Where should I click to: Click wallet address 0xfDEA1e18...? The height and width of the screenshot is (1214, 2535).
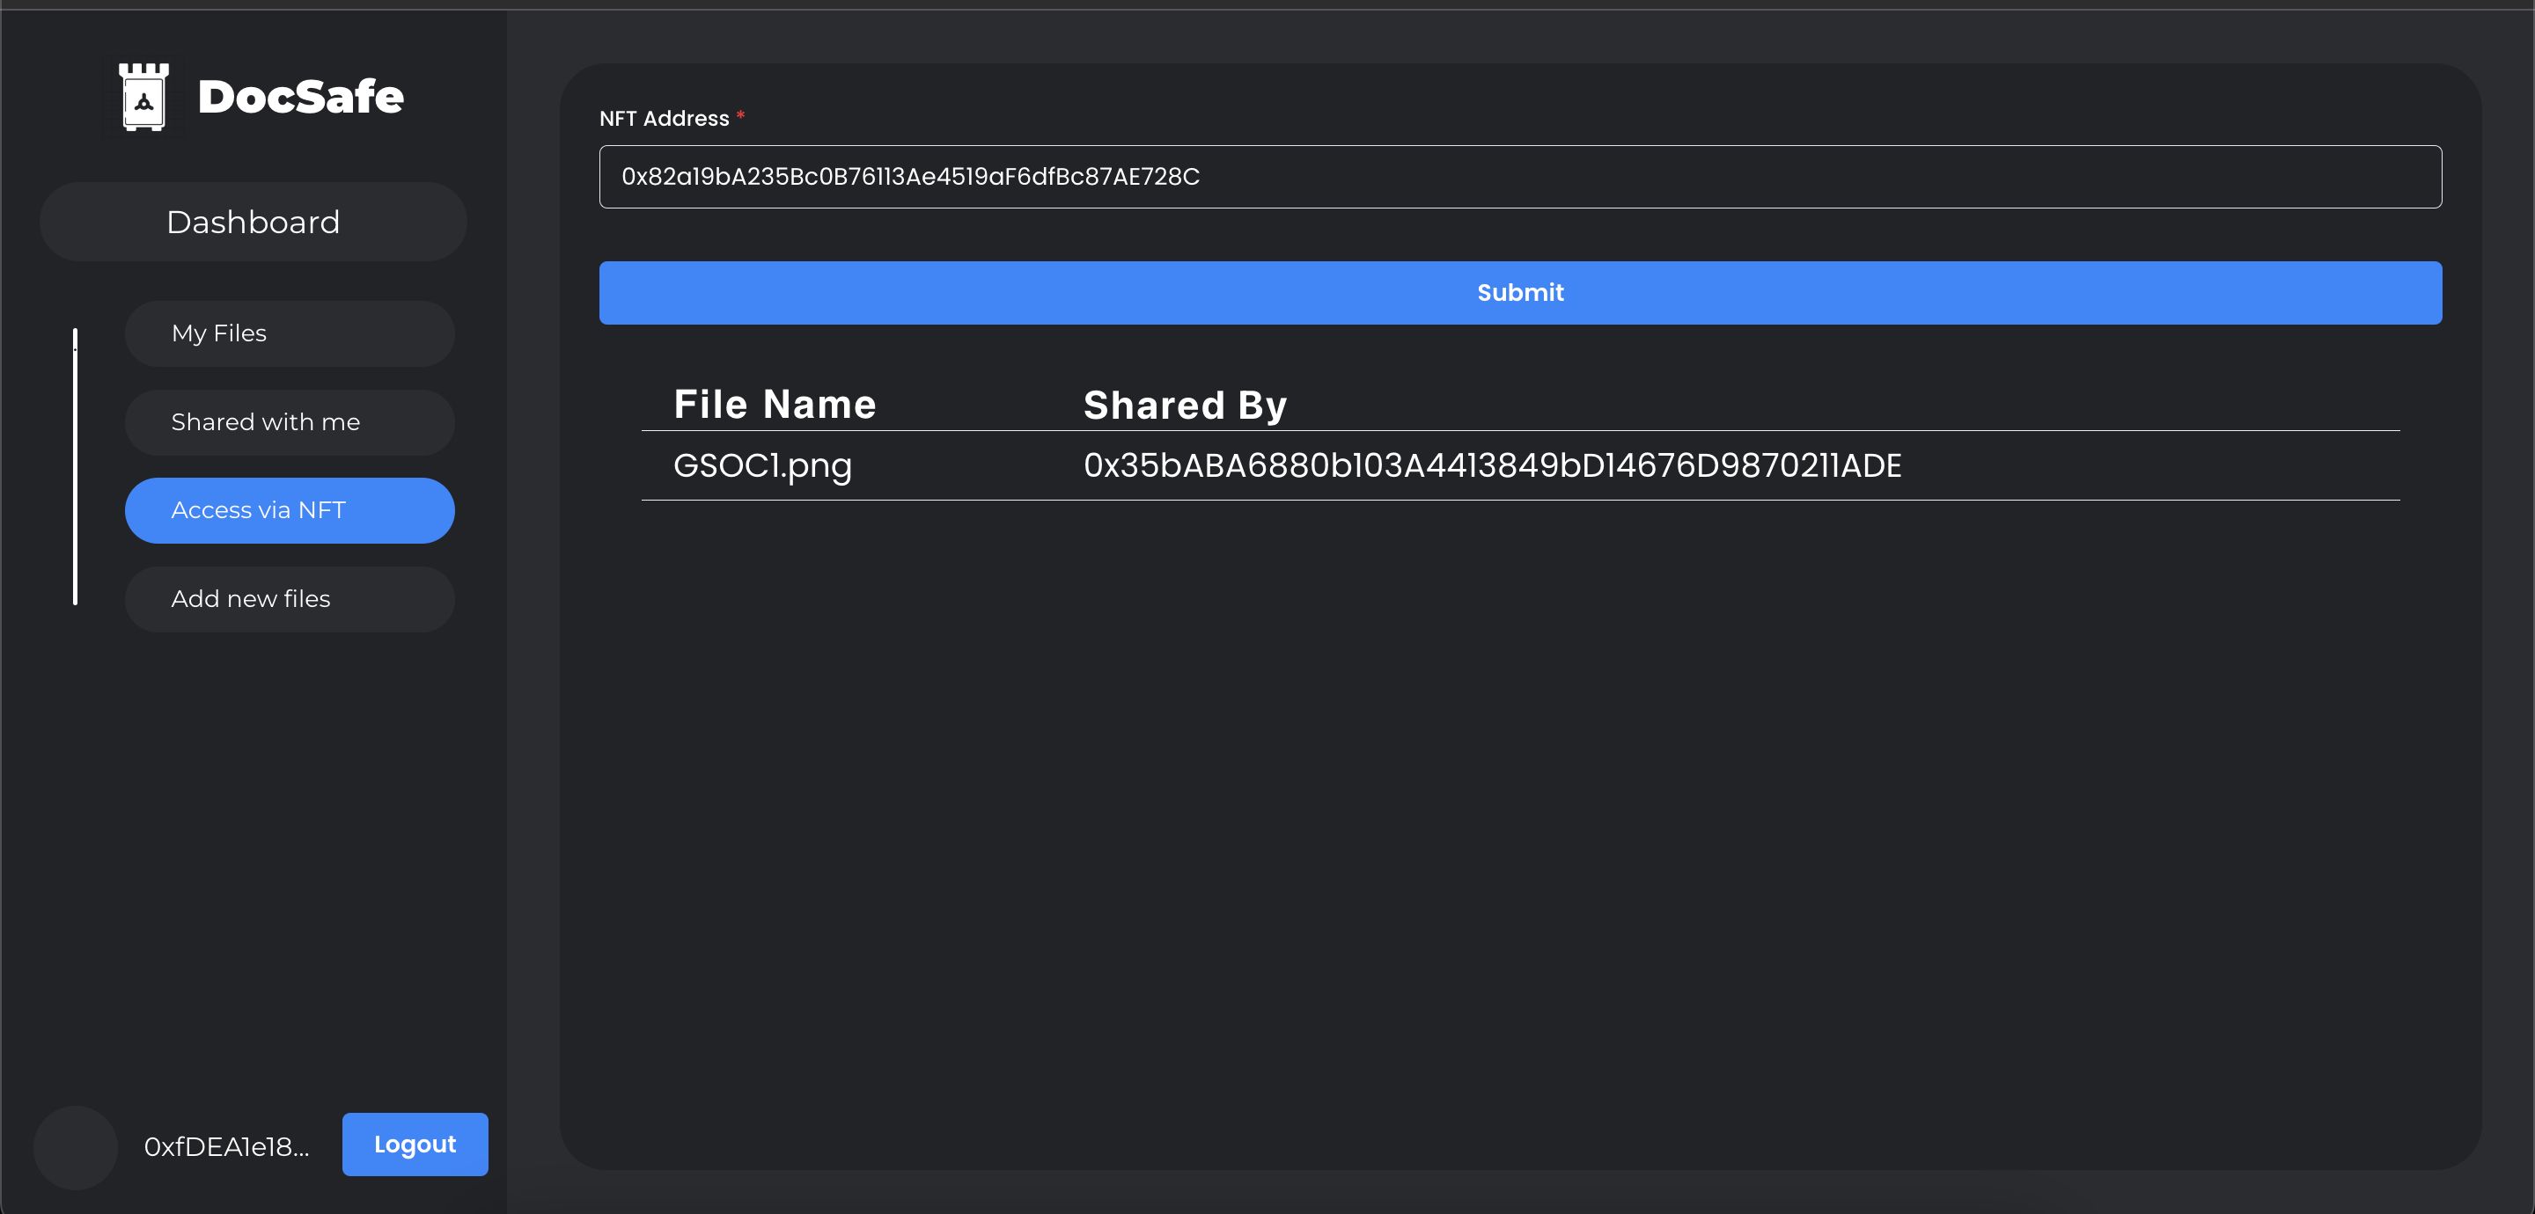click(x=226, y=1147)
